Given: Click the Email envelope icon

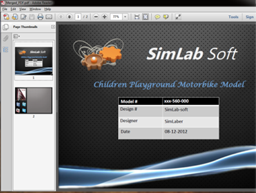Looking at the screenshot, I should point(49,17).
